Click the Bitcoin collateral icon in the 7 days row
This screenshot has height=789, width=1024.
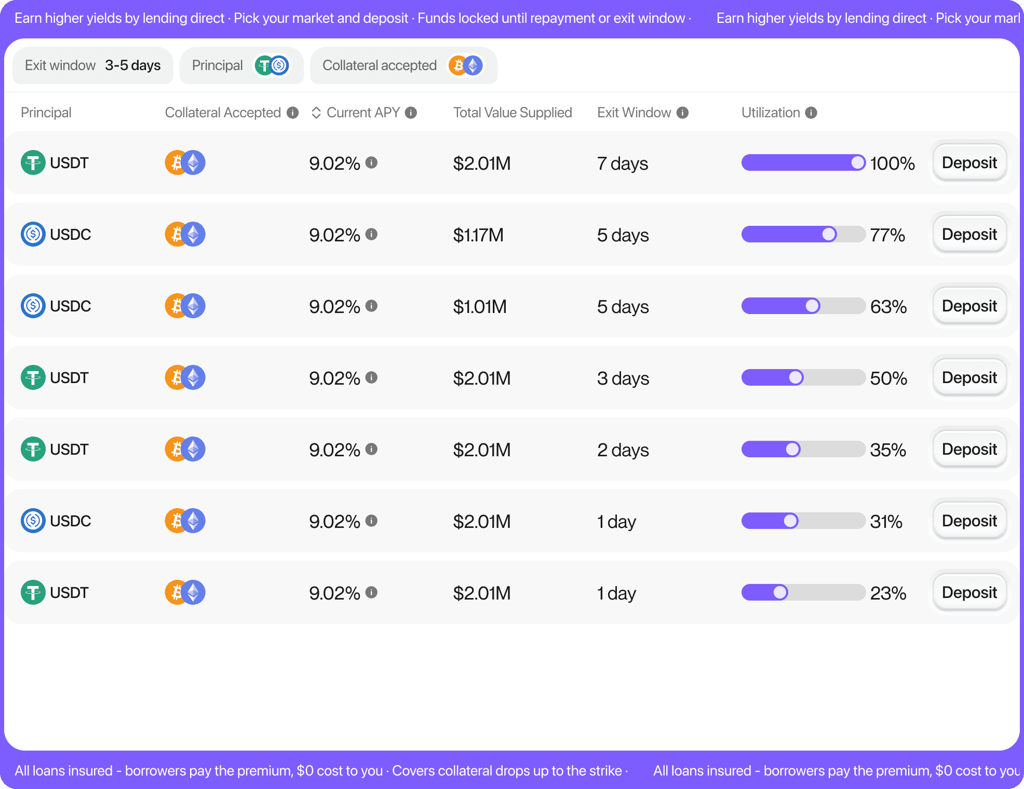point(174,162)
